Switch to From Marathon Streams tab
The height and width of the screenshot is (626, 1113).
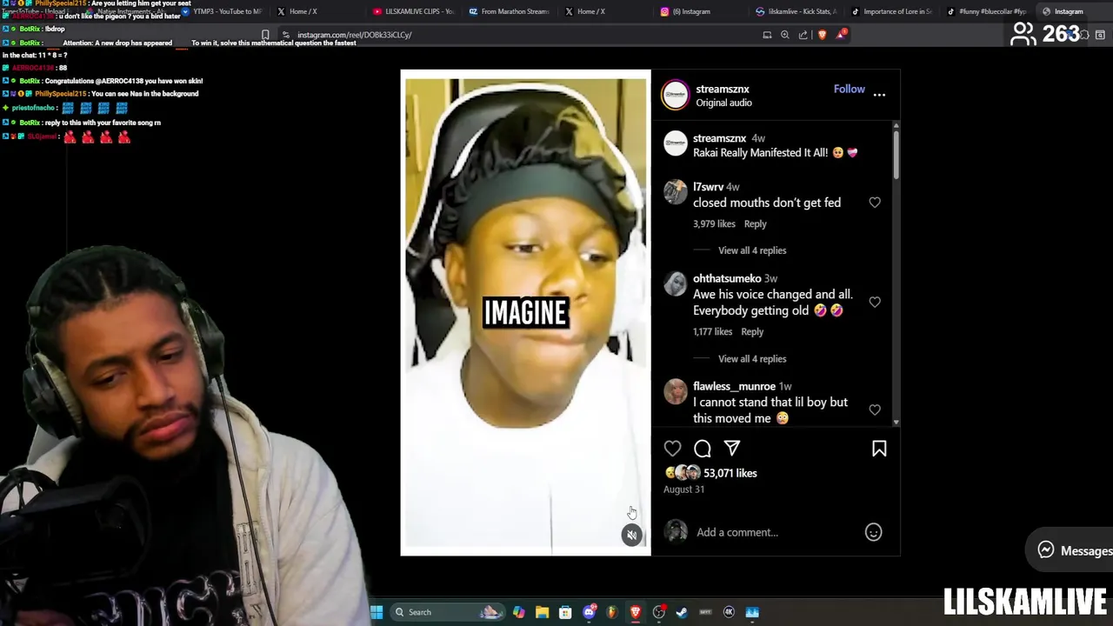point(510,11)
